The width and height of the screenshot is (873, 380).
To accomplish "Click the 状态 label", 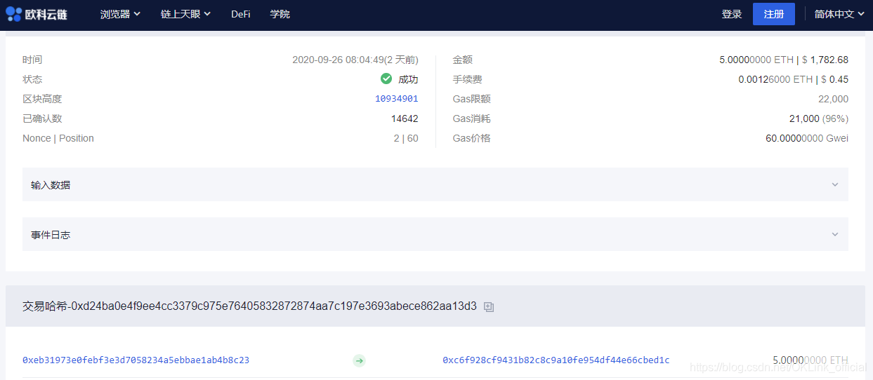I will pos(32,79).
